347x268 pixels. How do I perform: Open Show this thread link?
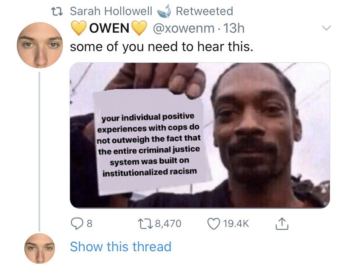pyautogui.click(x=121, y=247)
